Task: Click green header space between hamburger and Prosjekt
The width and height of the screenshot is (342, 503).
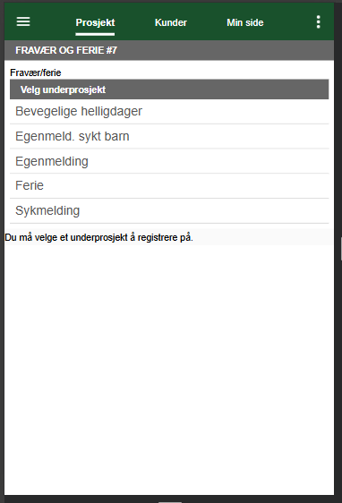Action: click(x=53, y=21)
